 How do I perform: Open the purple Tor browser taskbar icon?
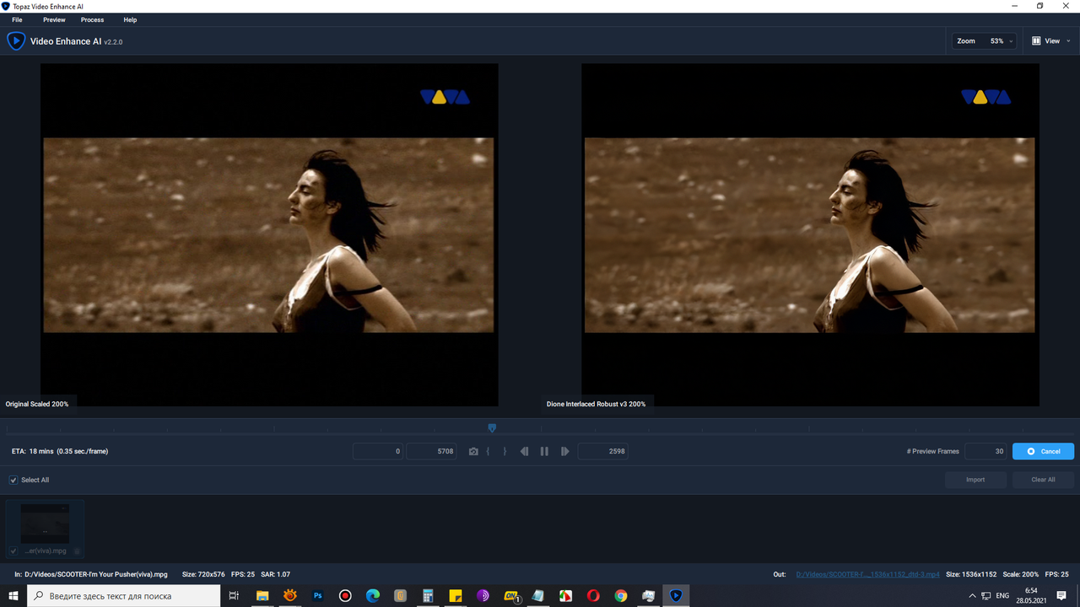point(483,595)
